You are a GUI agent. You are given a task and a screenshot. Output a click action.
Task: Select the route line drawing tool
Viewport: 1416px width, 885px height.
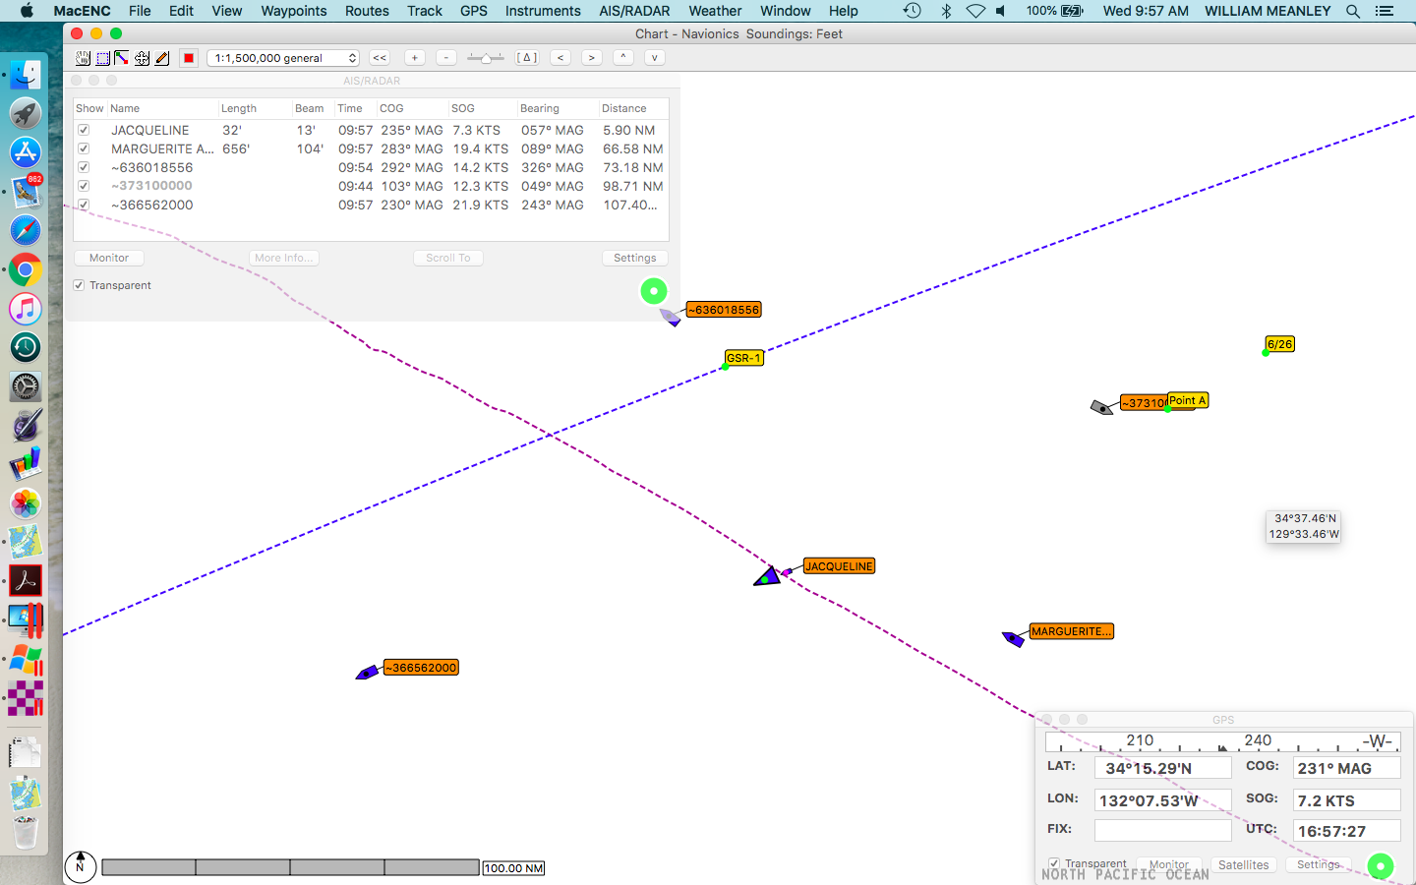(122, 58)
